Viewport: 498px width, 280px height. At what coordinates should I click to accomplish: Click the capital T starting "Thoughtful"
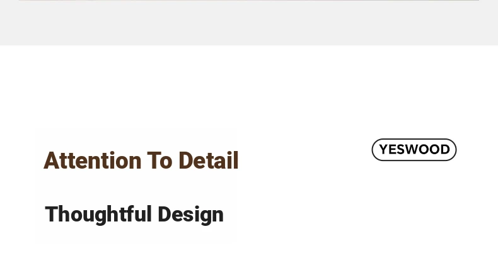click(x=52, y=214)
